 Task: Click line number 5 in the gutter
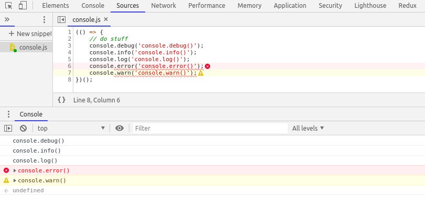(69, 59)
